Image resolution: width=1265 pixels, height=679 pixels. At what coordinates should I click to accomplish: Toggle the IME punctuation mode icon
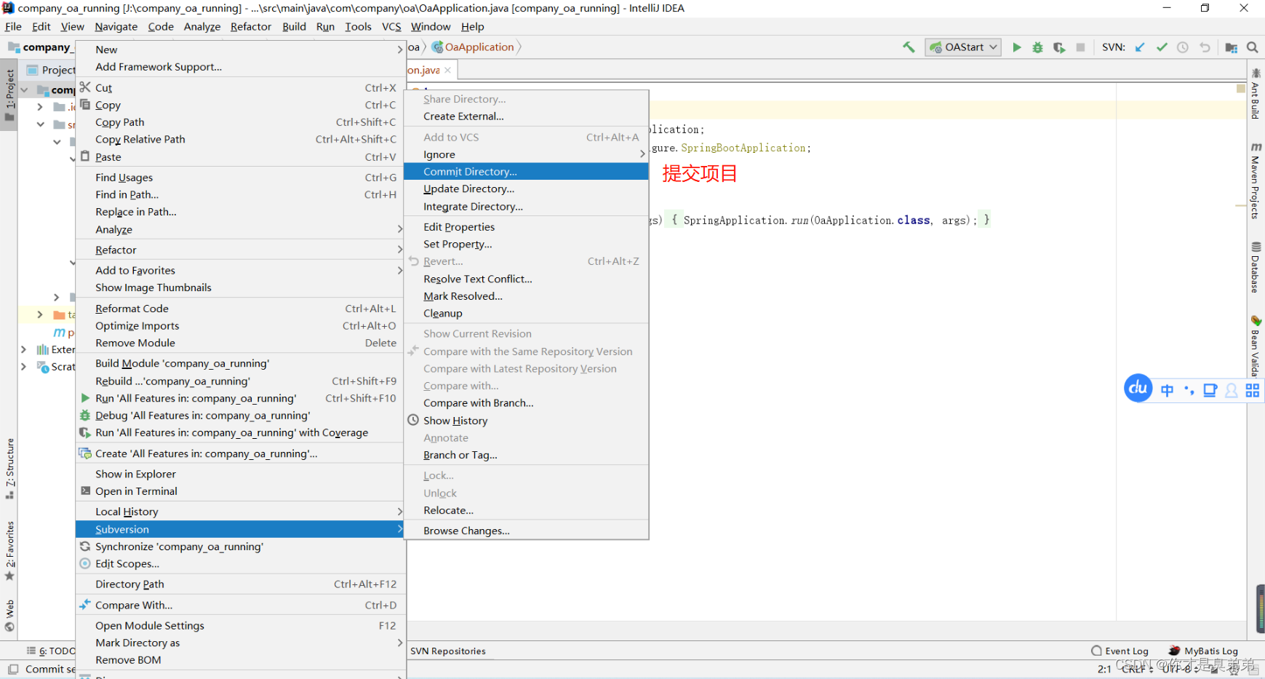1189,391
